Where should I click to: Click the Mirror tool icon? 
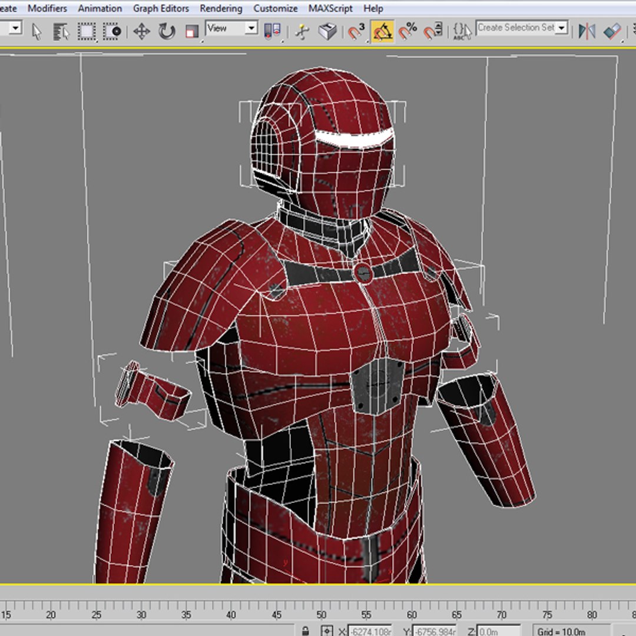coord(587,32)
